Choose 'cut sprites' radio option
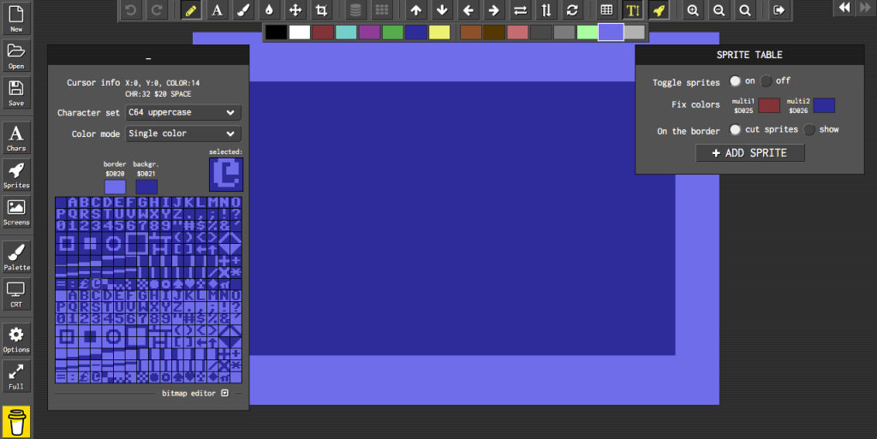 pyautogui.click(x=735, y=129)
